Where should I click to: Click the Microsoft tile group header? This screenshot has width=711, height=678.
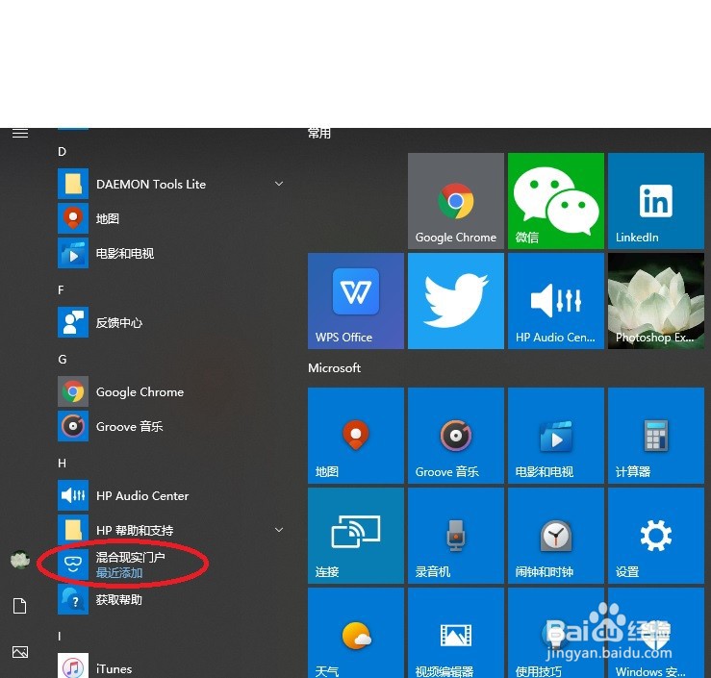pyautogui.click(x=335, y=367)
